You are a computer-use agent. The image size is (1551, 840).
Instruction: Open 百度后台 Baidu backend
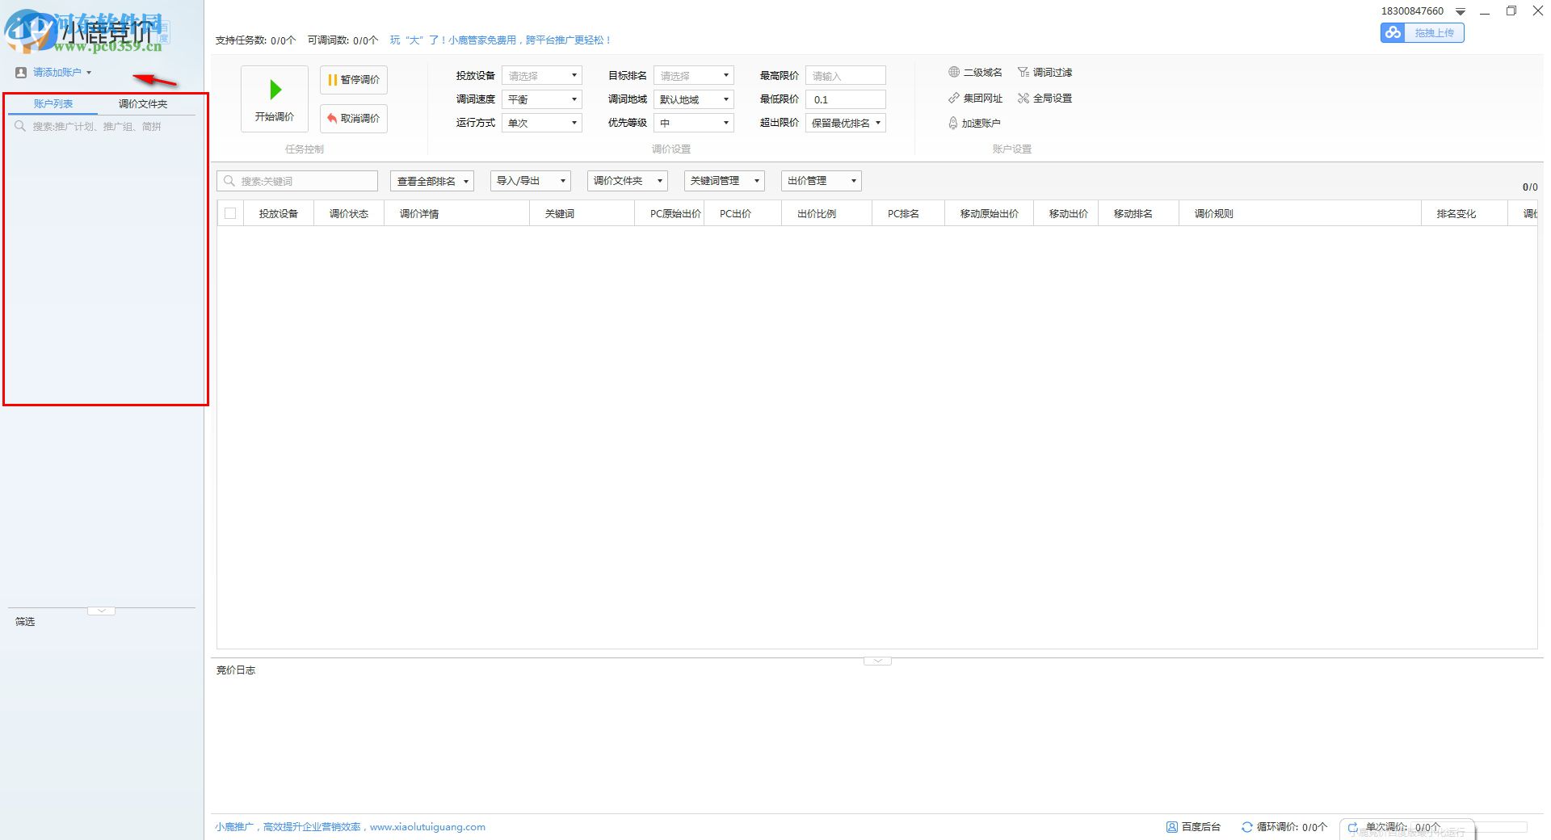coord(1193,827)
